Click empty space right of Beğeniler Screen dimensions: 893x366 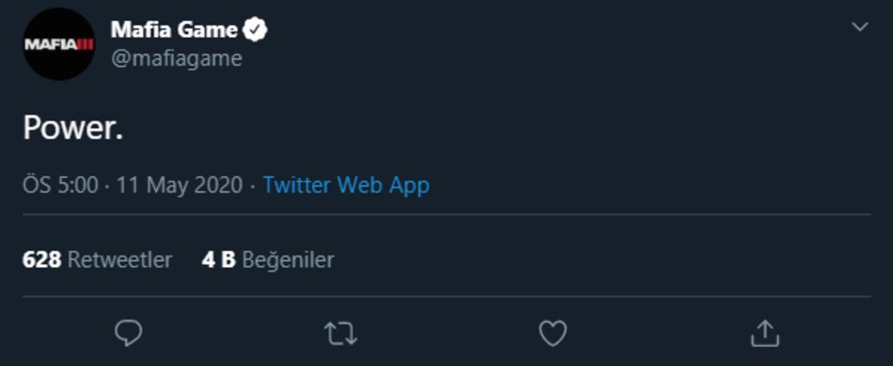pyautogui.click(x=595, y=260)
